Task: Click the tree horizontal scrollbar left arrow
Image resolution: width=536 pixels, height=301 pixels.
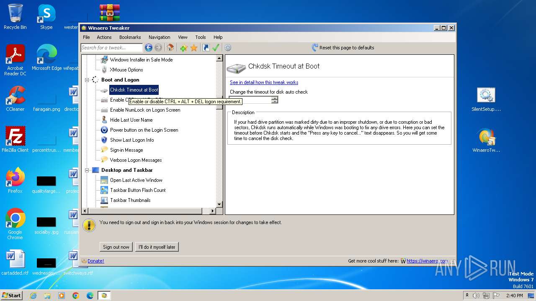Action: point(85,212)
